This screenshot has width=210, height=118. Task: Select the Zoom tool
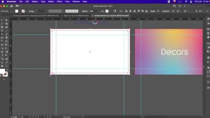click(x=6, y=66)
